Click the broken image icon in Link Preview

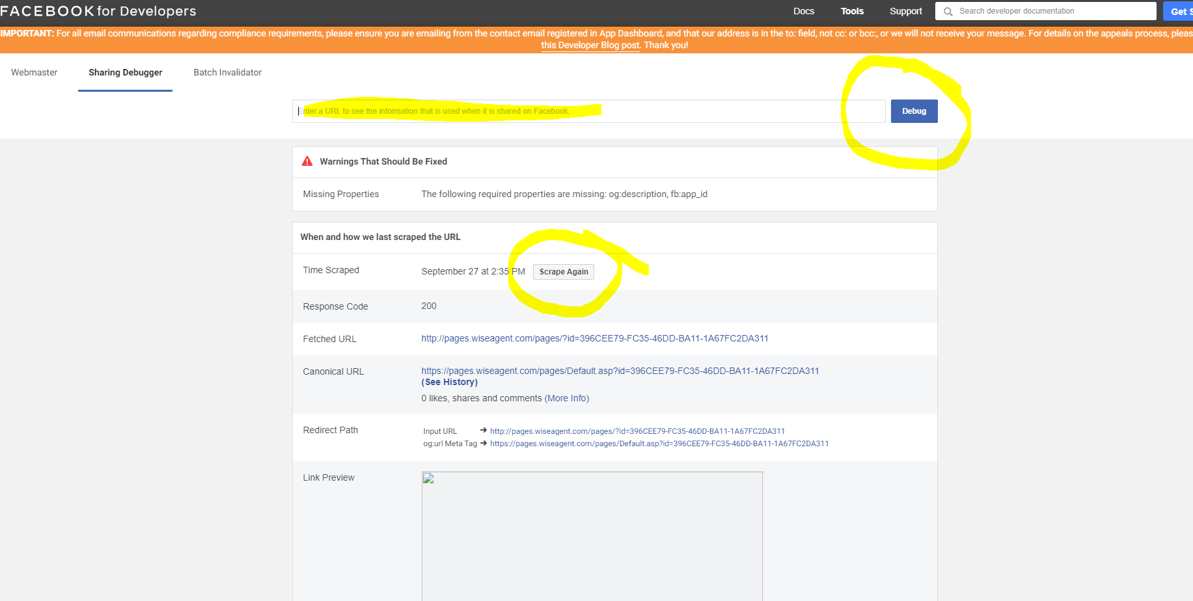click(428, 479)
